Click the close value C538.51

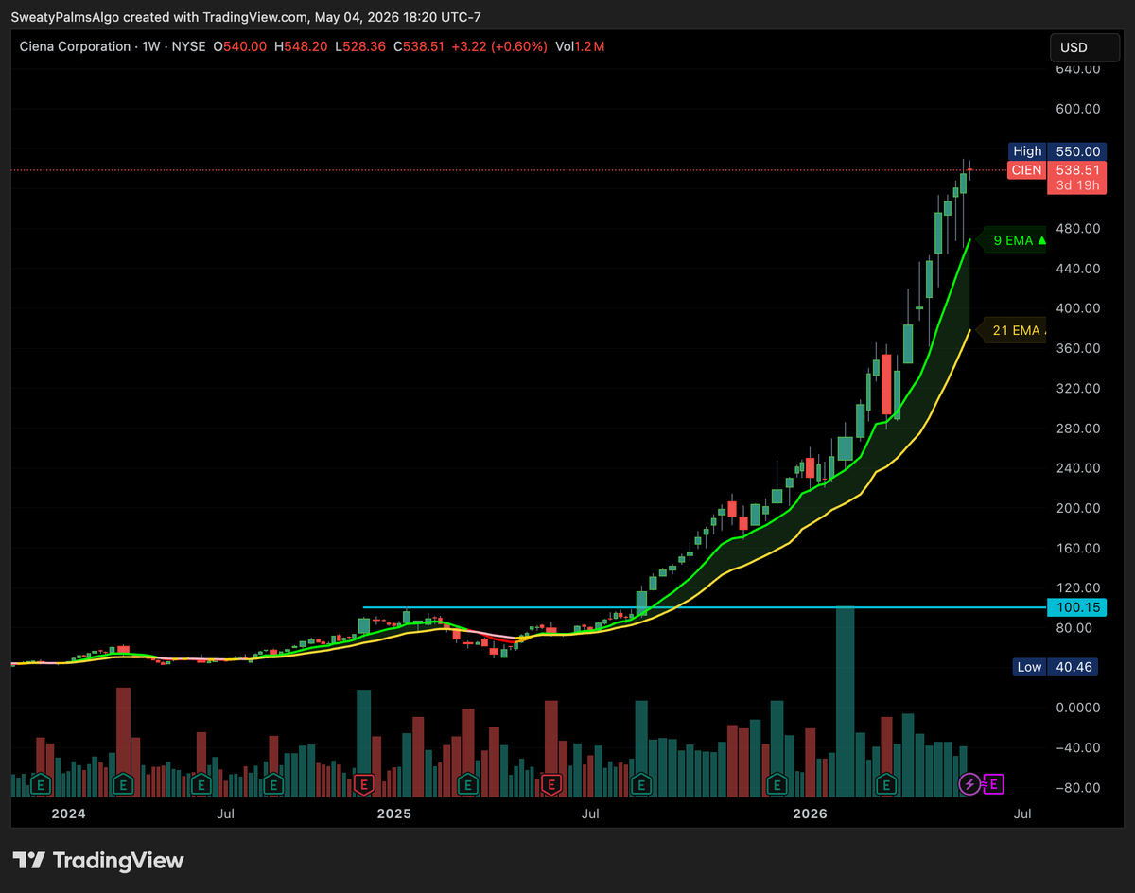point(420,46)
